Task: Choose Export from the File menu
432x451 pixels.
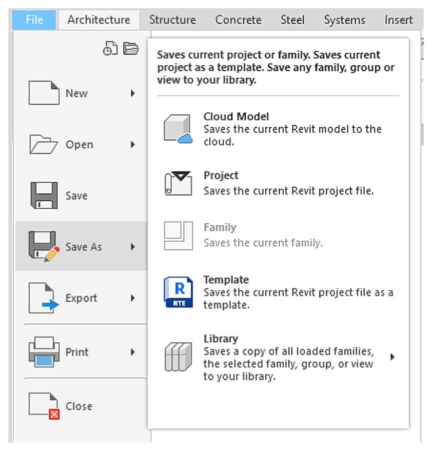Action: pos(82,298)
